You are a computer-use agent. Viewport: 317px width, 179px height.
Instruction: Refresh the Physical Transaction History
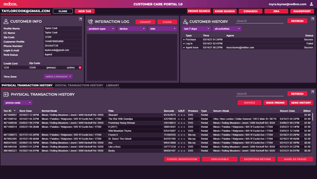[x=297, y=94]
